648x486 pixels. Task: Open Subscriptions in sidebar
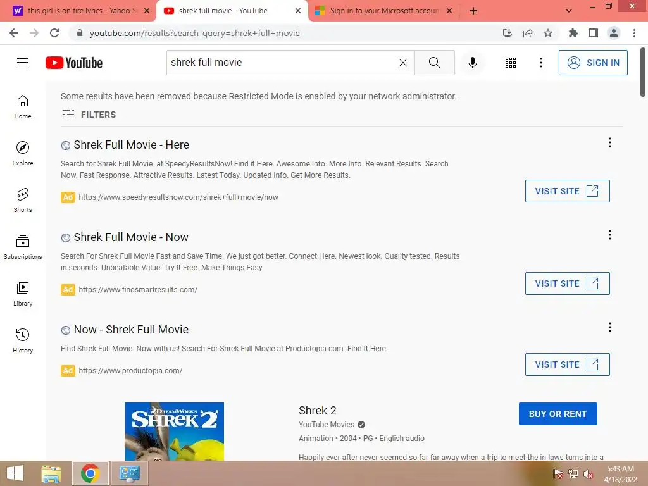coord(23,247)
